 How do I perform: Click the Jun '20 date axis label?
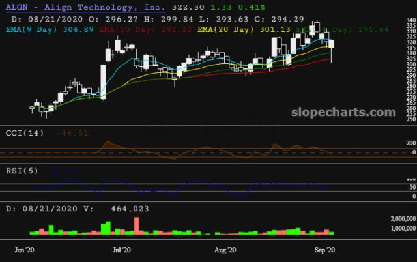click(25, 250)
